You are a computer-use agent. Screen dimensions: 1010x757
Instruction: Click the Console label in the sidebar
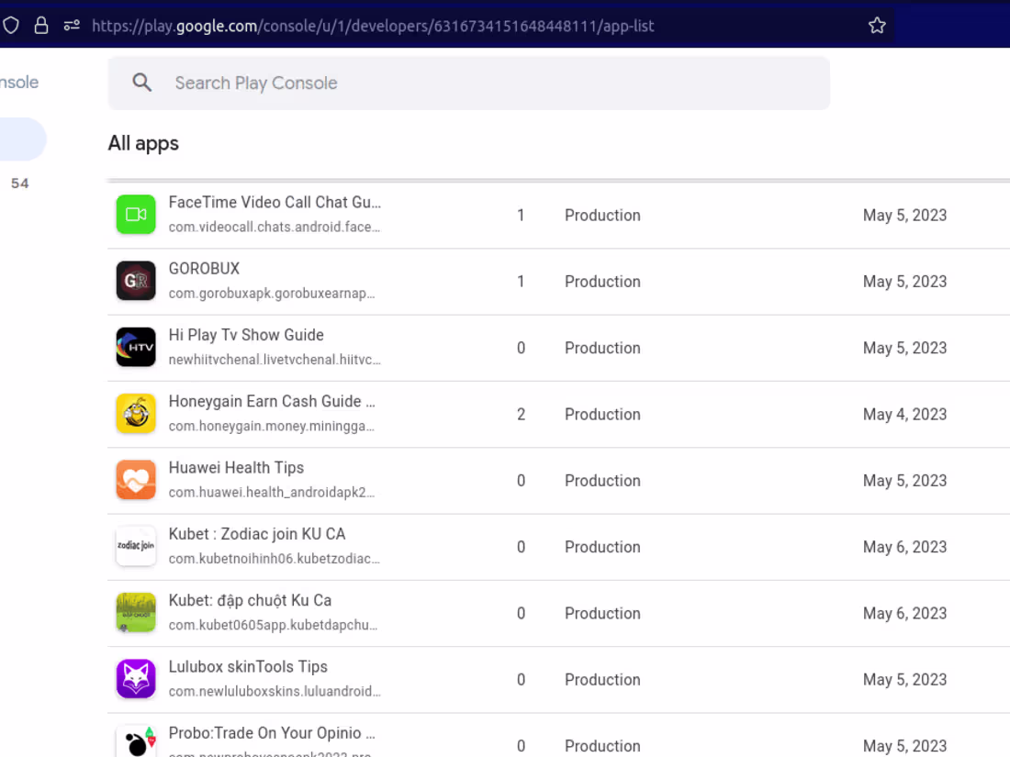point(19,83)
